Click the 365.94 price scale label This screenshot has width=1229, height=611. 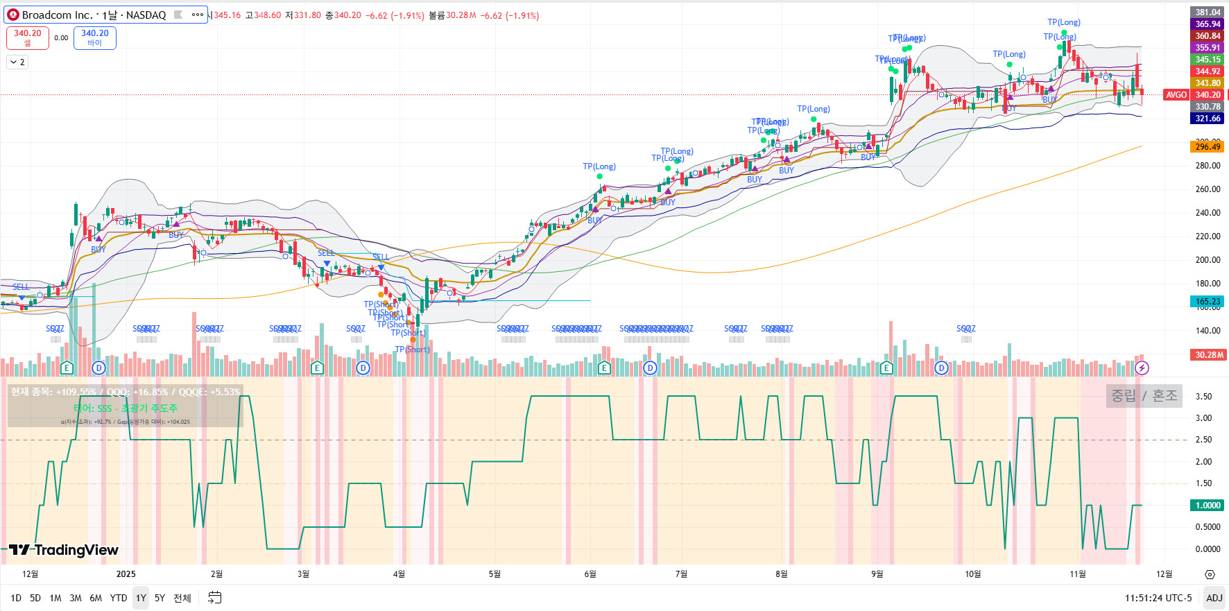(x=1207, y=24)
